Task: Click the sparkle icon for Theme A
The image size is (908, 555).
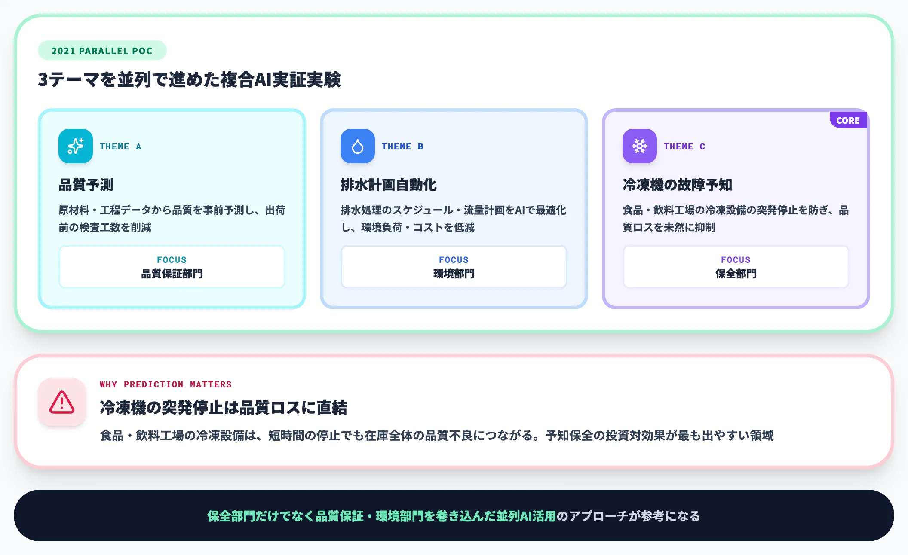Action: [76, 146]
